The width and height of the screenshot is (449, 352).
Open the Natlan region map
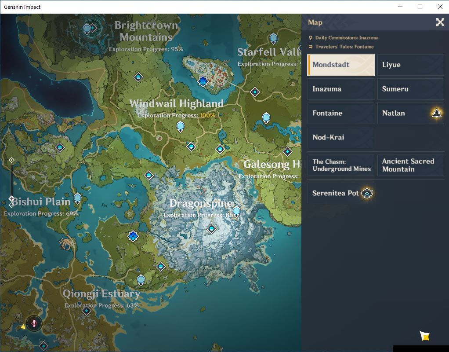point(410,113)
